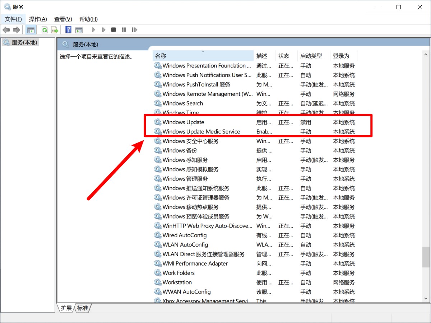The image size is (431, 323).
Task: Stop the service using the square icon
Action: (113, 29)
